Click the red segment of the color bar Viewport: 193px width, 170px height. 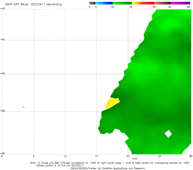pos(150,3)
